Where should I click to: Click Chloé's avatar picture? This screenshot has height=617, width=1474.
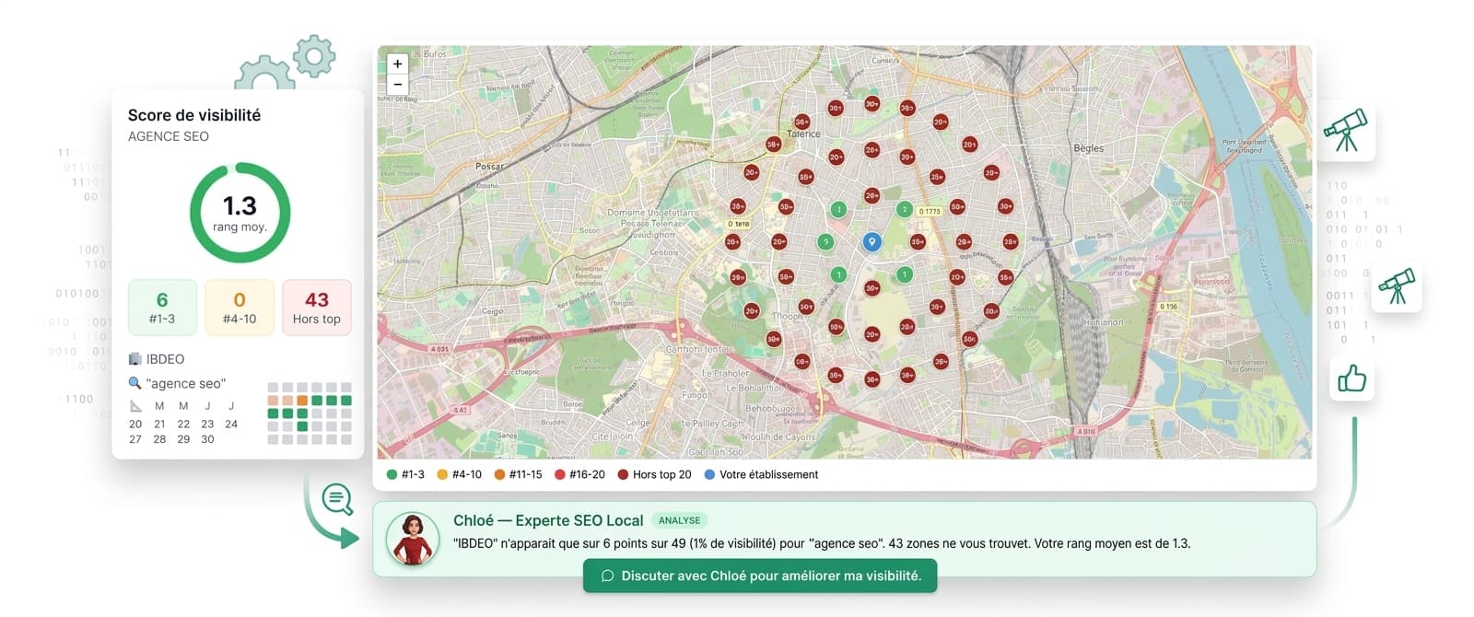coord(412,540)
